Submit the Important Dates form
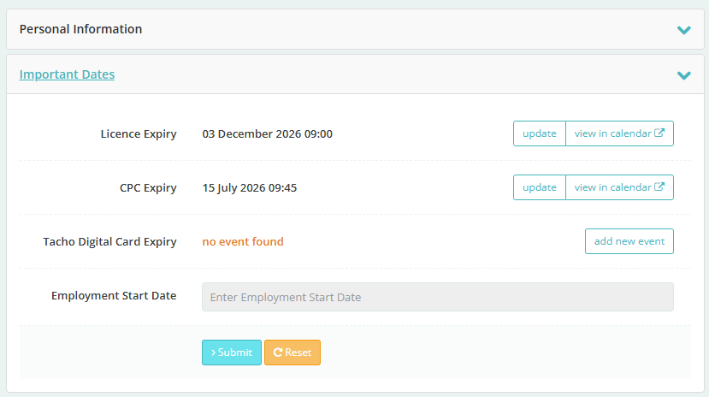The image size is (709, 397). click(231, 353)
